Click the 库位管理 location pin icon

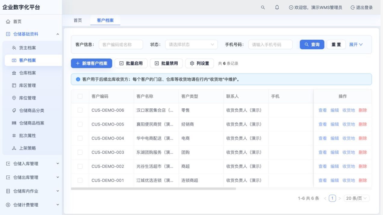pyautogui.click(x=14, y=98)
